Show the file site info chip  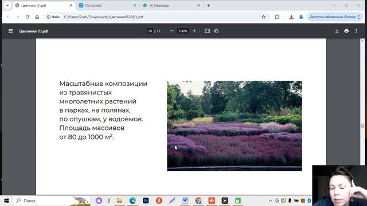53,17
